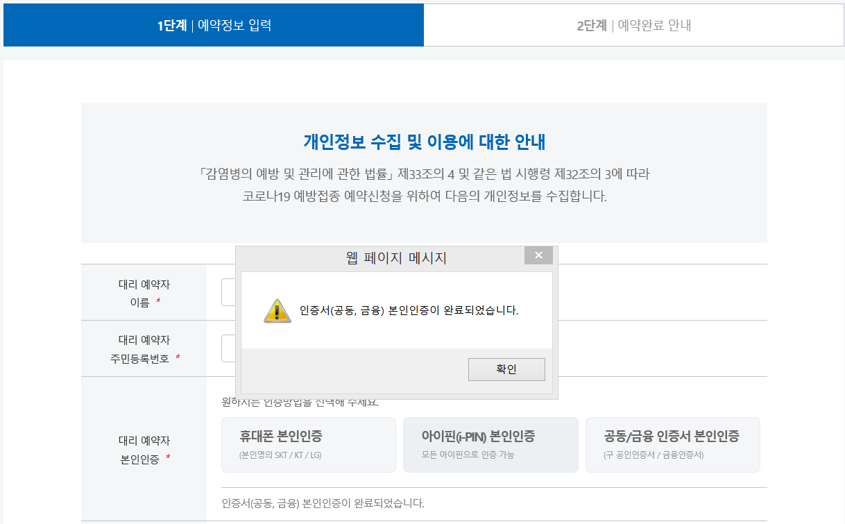Screen dimensions: 845x524
Task: Close the 웹 페이지 메시지 dialog
Action: point(538,256)
